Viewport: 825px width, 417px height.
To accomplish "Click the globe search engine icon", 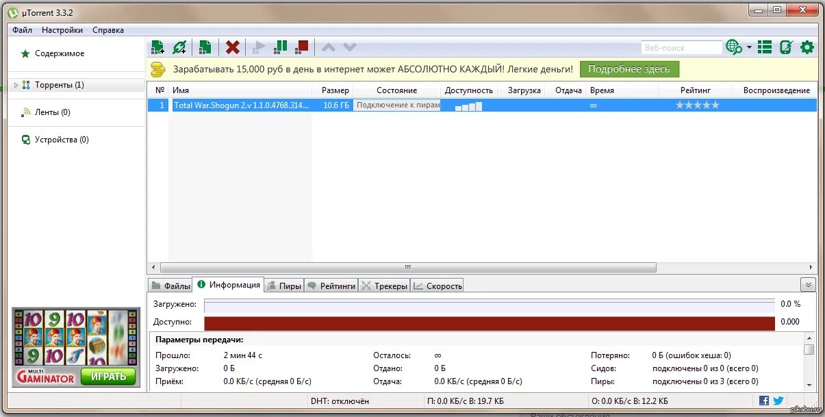I will [x=734, y=47].
